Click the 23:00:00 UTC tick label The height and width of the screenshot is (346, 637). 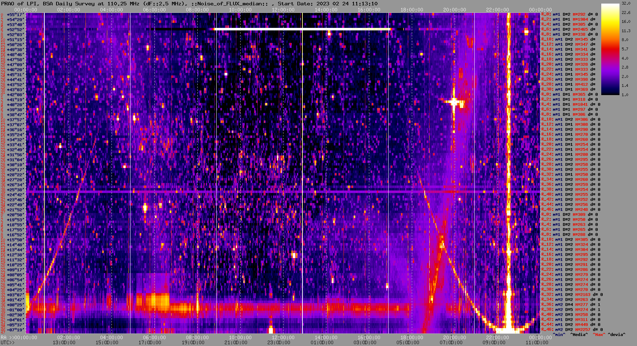278,342
